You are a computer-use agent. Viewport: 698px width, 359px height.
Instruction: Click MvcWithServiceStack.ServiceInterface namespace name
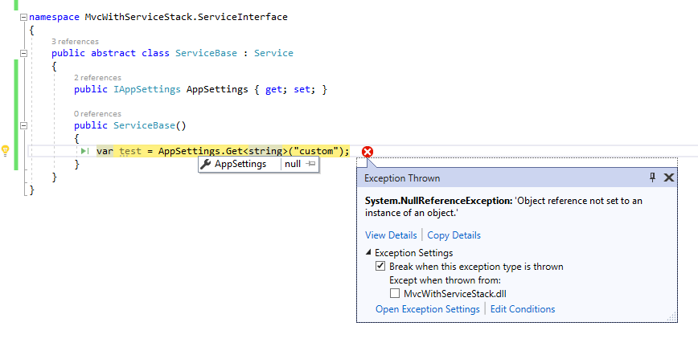186,17
